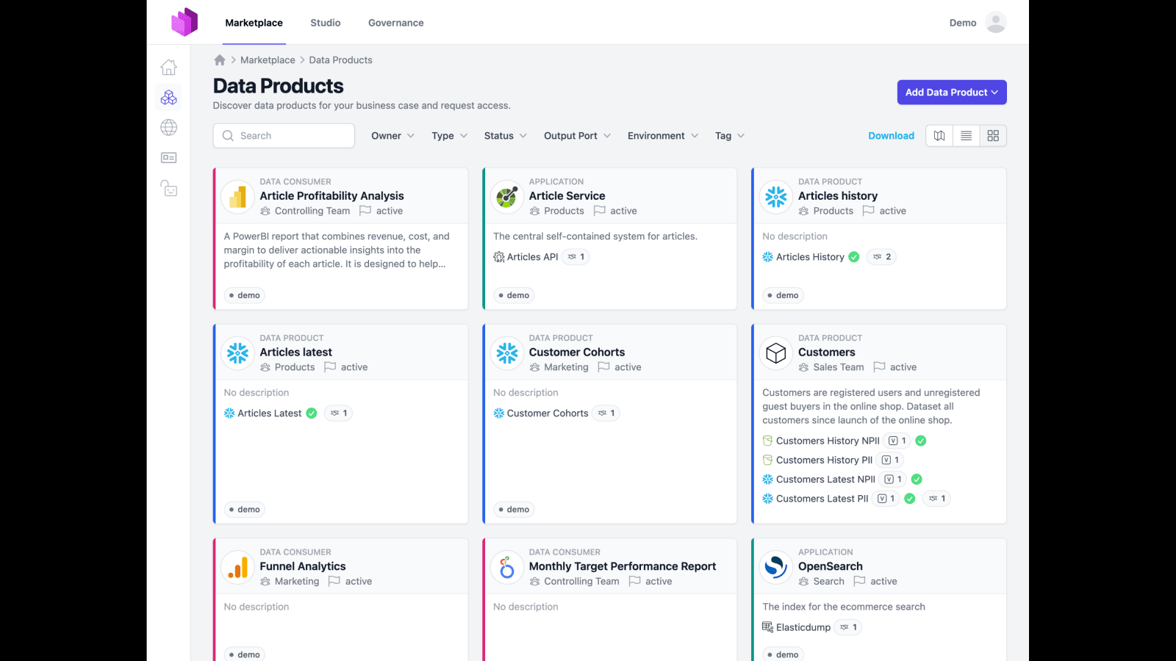Click the access count badge on Customers Latest PII

click(937, 499)
